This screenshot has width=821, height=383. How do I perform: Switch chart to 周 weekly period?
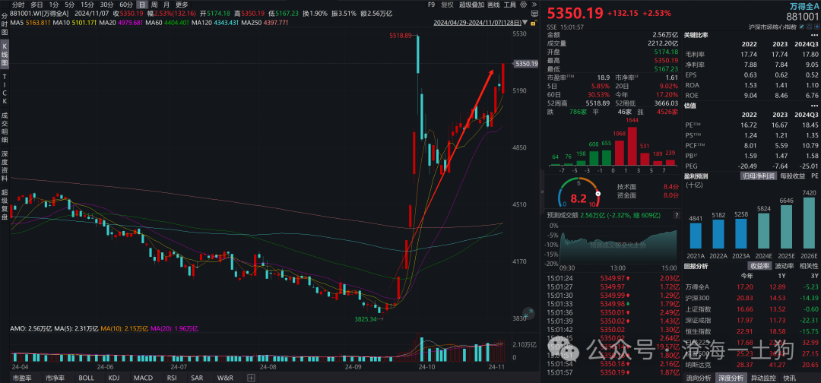154,5
